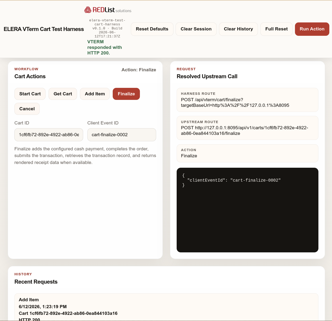The width and height of the screenshot is (332, 321).
Task: Click the Action: Finalize label
Action: coord(139,70)
